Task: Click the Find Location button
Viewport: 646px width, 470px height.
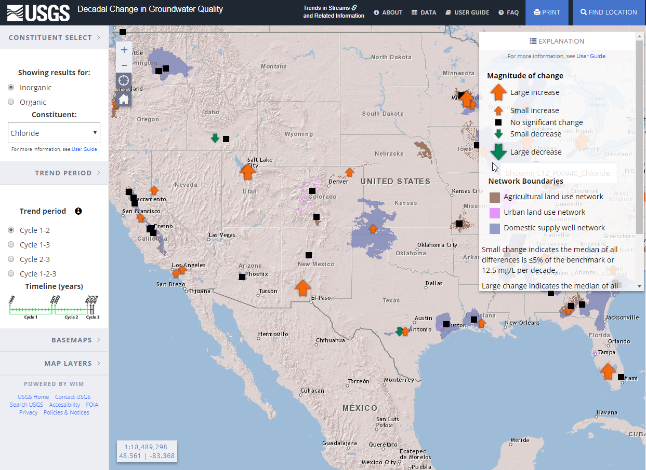Action: point(609,12)
